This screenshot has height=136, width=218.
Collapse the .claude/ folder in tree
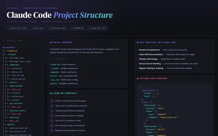(12, 54)
